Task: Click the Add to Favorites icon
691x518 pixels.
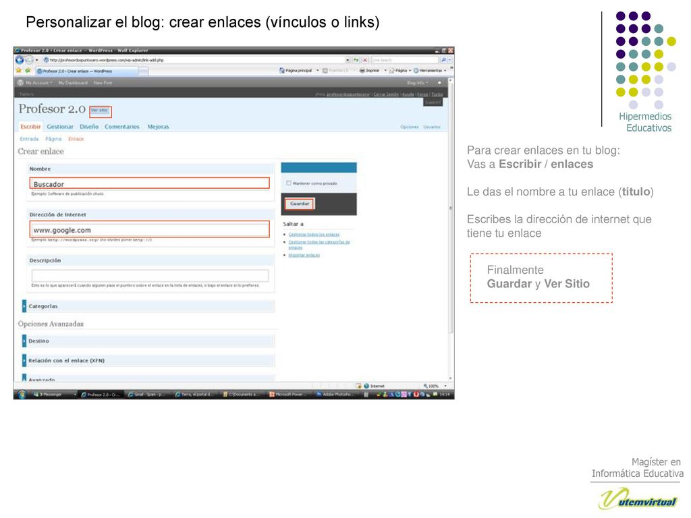Action: click(x=28, y=70)
